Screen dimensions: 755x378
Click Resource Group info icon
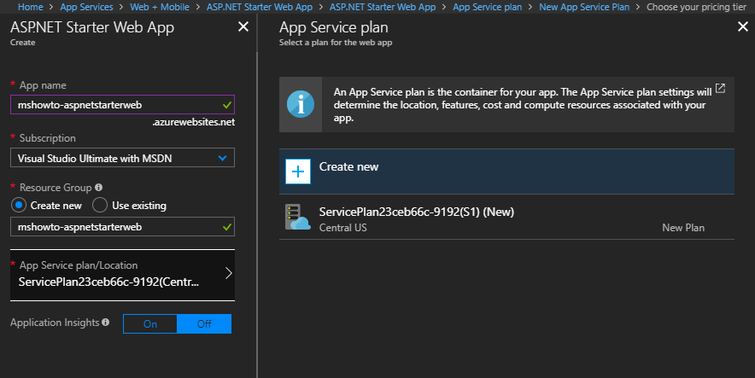click(99, 187)
